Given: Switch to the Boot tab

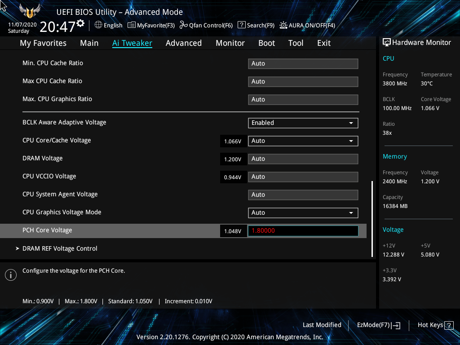Looking at the screenshot, I should (267, 43).
